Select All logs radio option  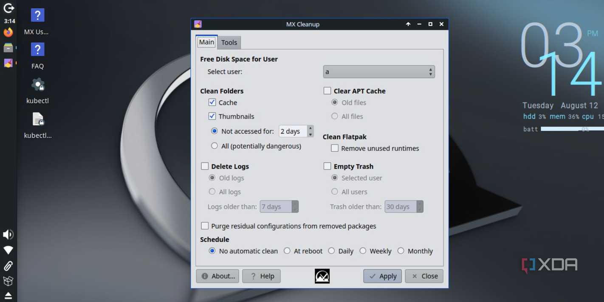click(x=212, y=192)
